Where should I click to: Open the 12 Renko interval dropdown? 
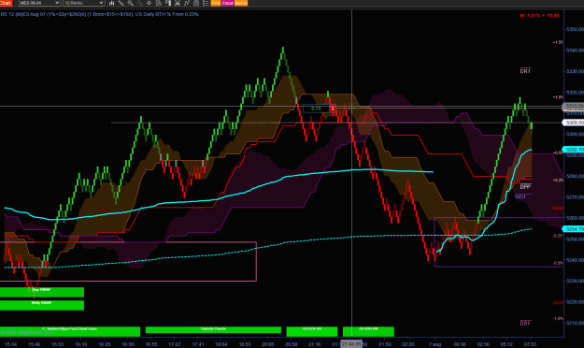[83, 3]
